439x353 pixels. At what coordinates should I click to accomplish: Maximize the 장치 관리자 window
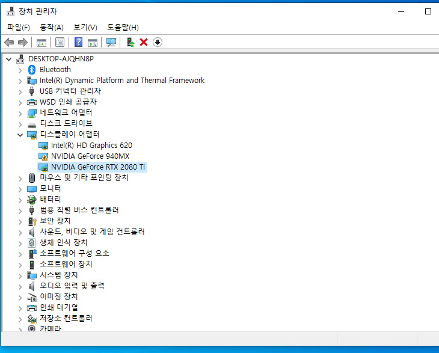coord(428,12)
